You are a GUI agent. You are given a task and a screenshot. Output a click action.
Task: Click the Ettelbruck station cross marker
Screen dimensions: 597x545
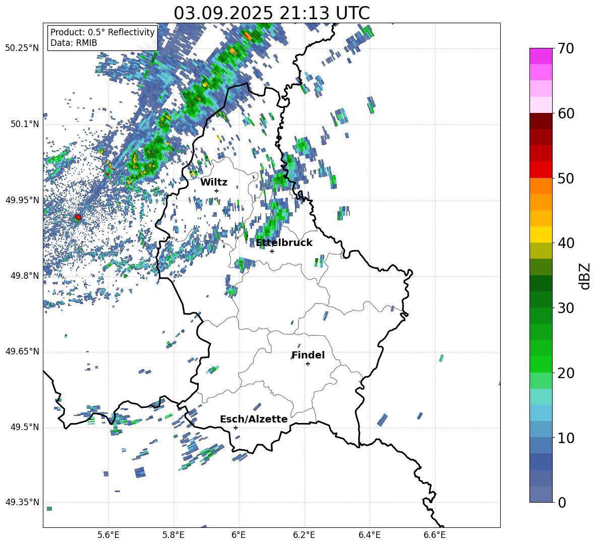[x=272, y=251]
